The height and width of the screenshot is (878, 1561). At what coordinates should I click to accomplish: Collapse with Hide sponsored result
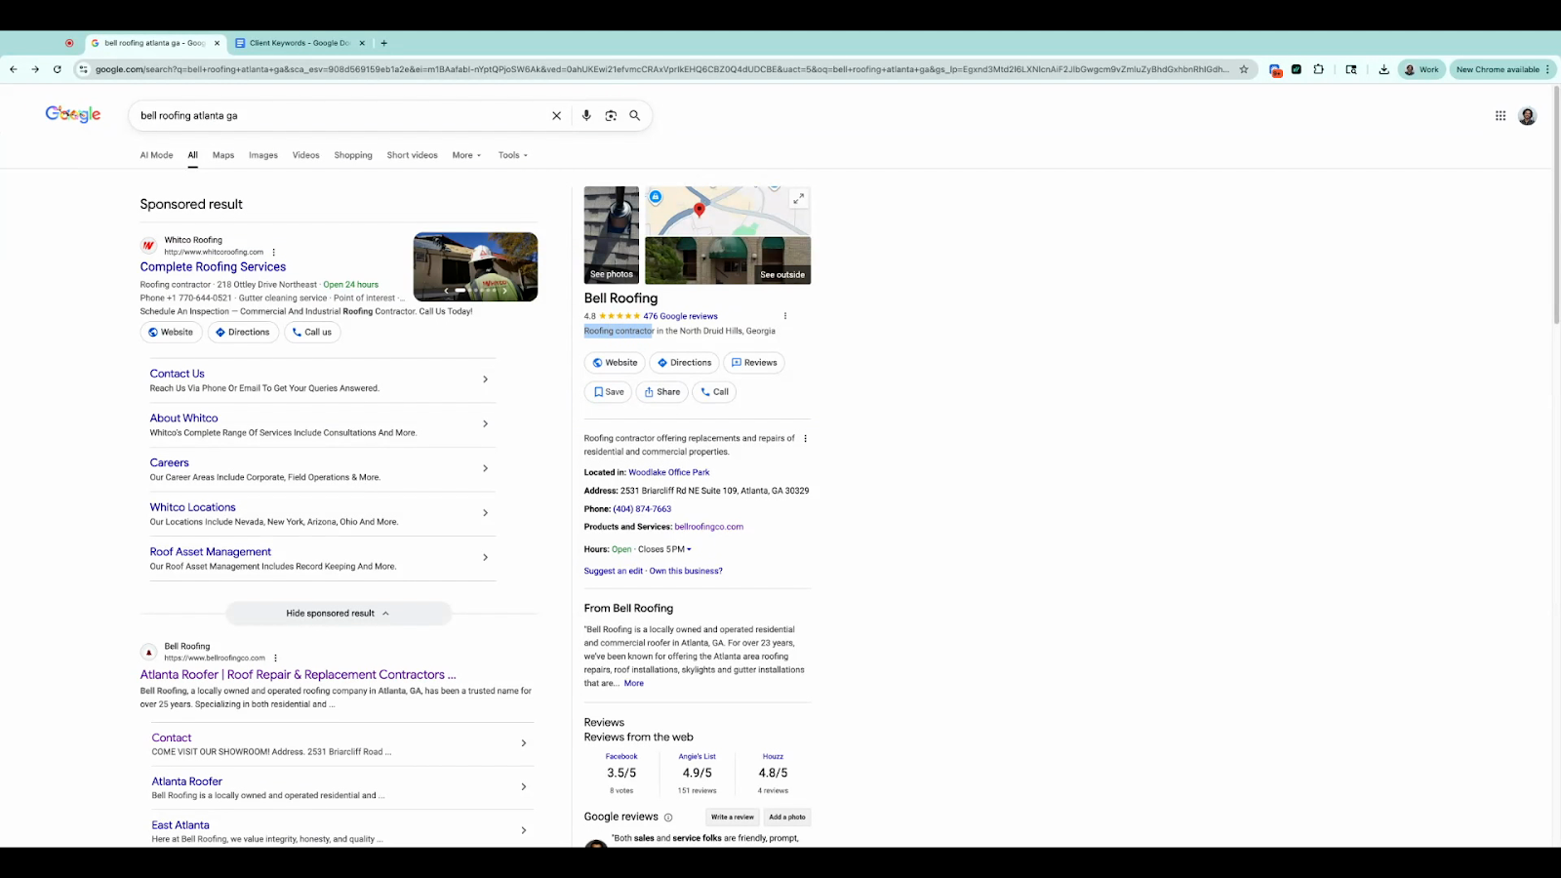click(x=339, y=614)
